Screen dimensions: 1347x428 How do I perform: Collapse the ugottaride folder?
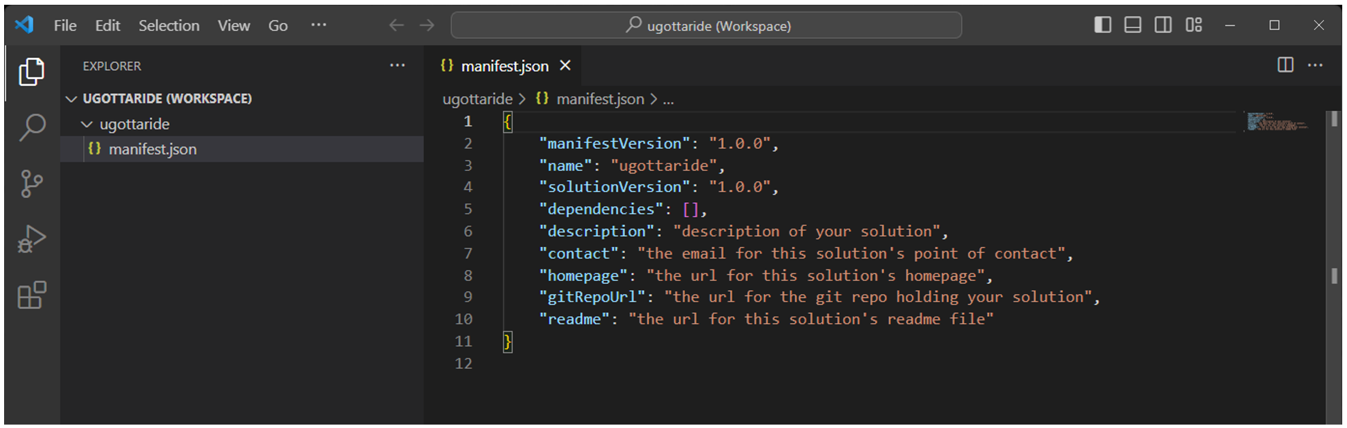point(87,125)
